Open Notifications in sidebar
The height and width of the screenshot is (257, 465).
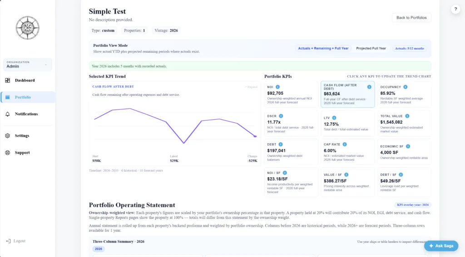coord(27,114)
